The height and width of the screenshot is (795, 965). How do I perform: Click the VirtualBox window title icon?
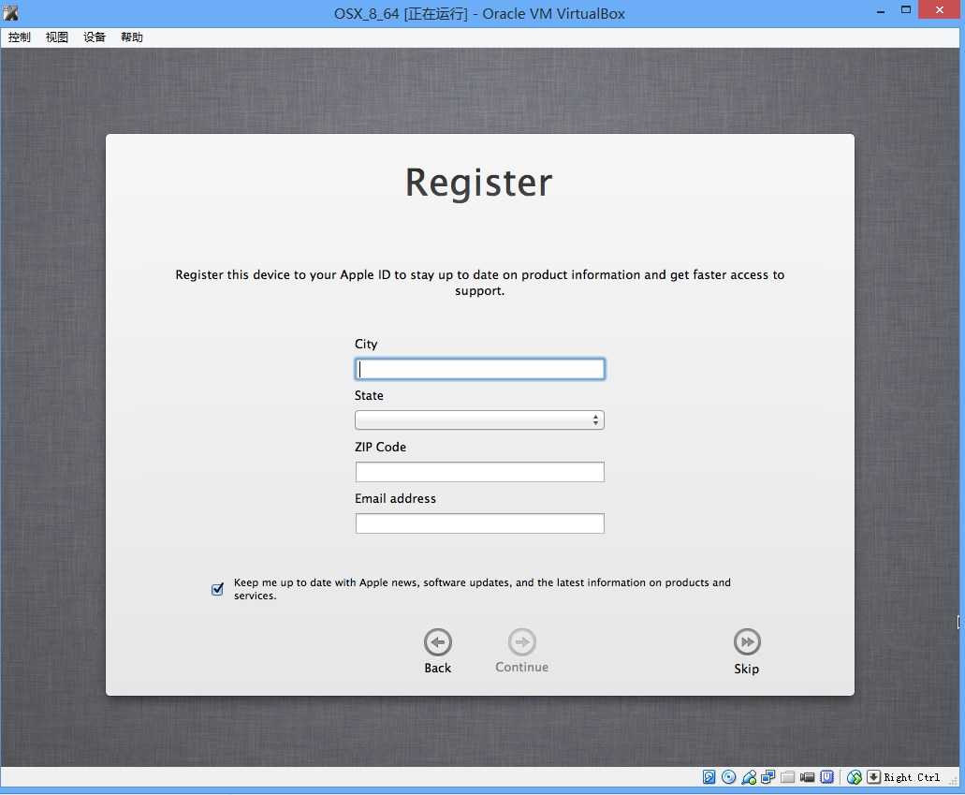pos(10,13)
